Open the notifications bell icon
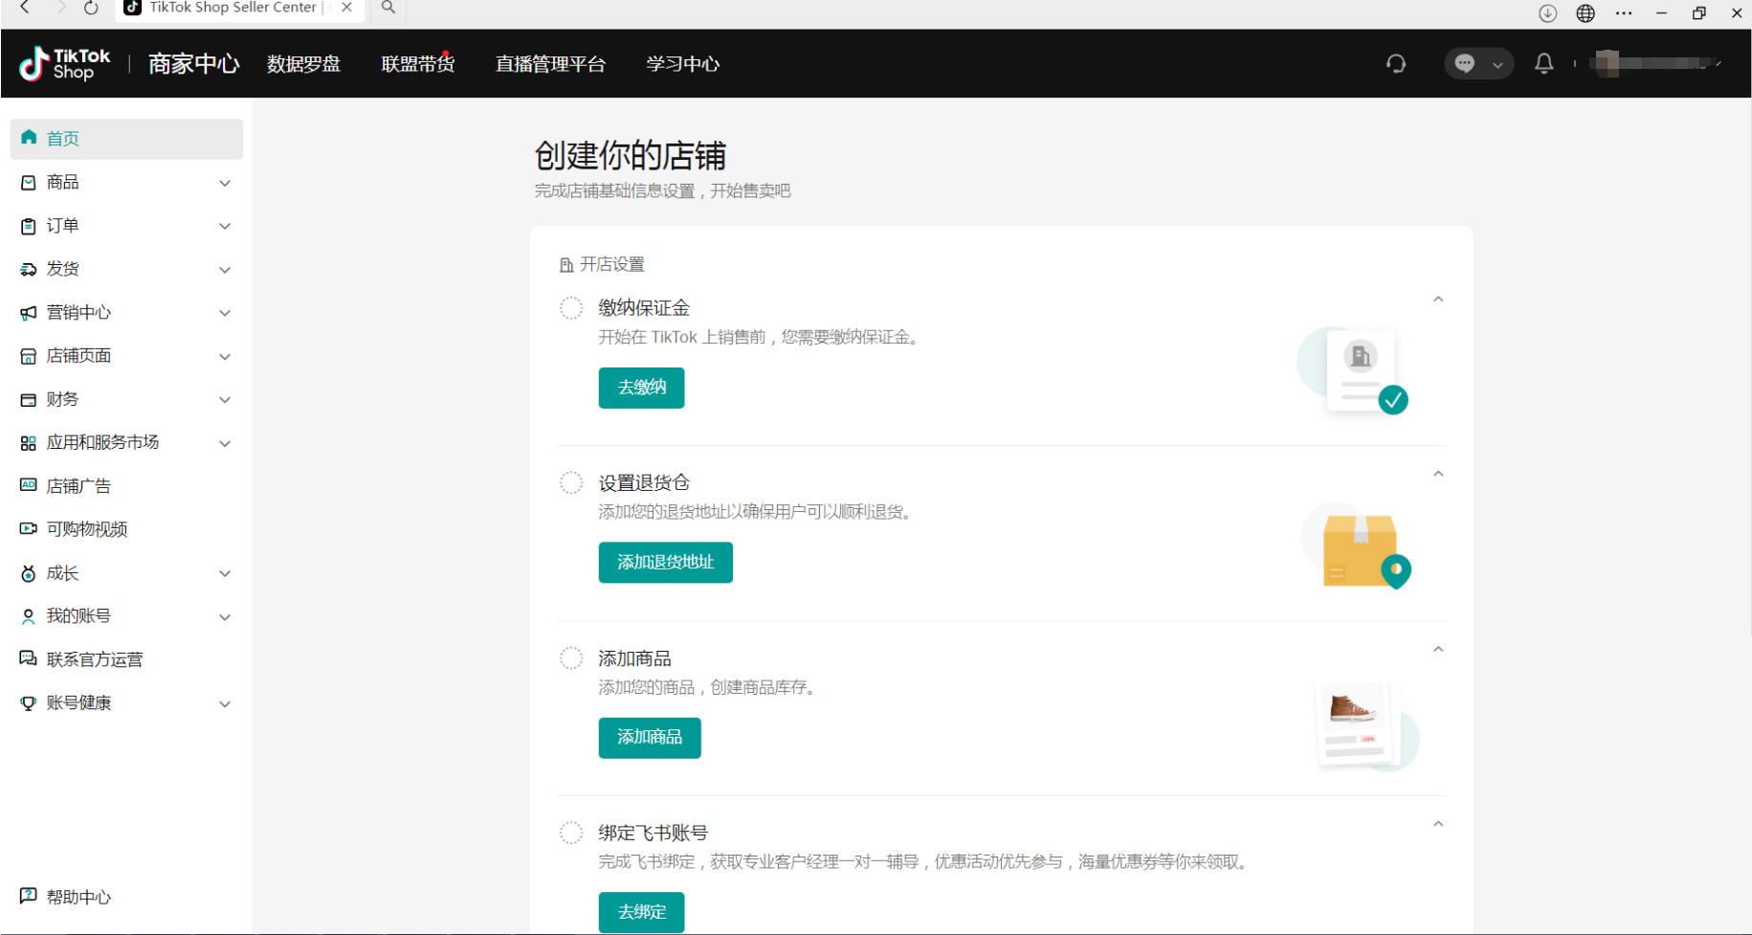The image size is (1752, 935). 1543,64
